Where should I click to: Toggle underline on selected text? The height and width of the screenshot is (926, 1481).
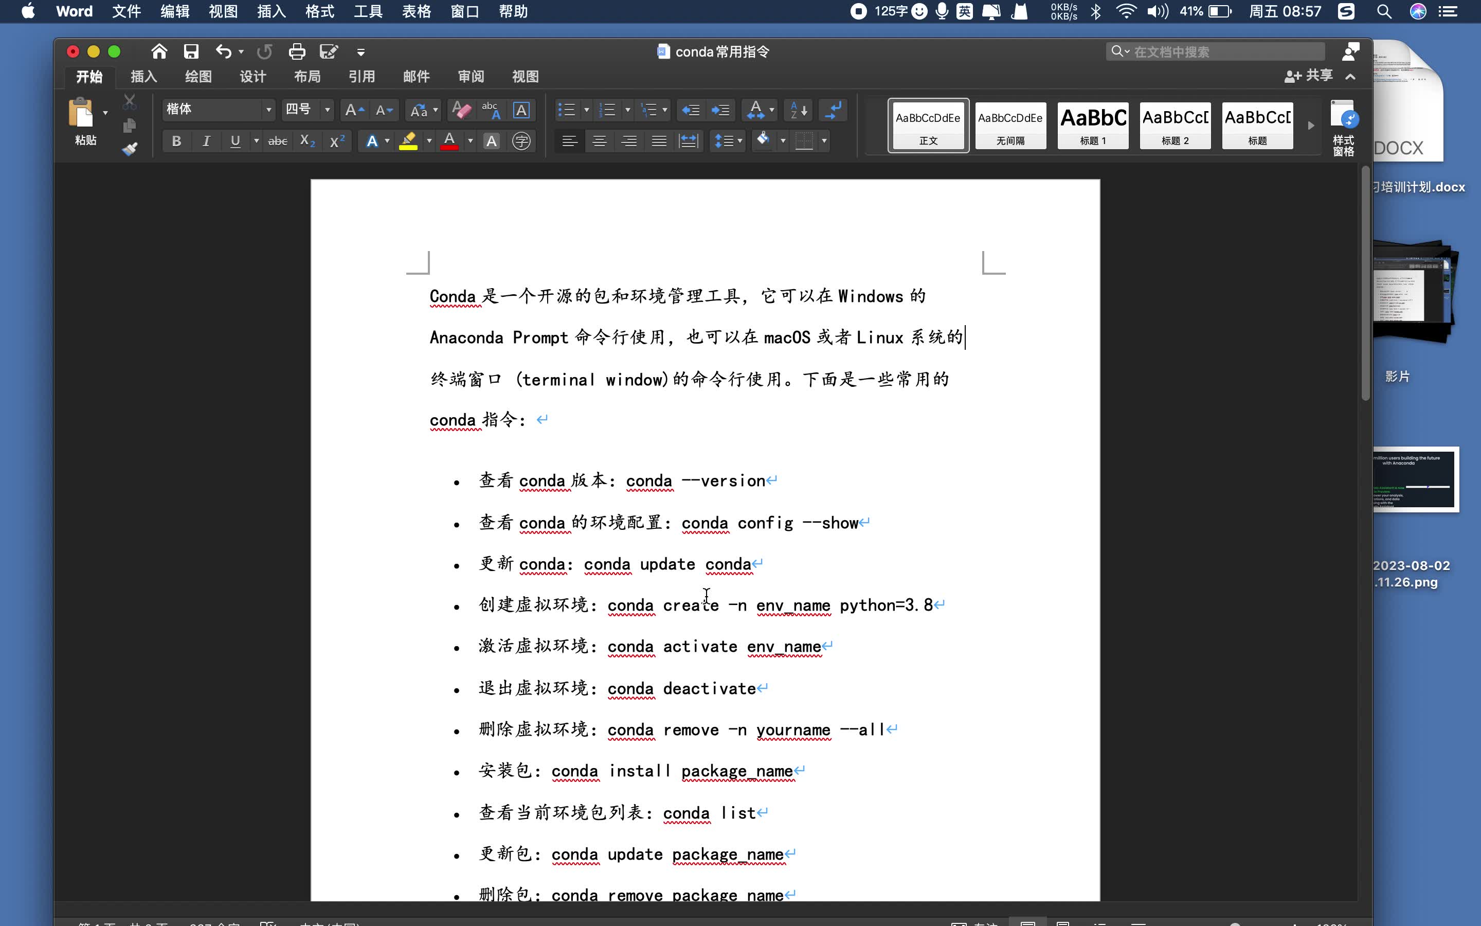tap(235, 141)
